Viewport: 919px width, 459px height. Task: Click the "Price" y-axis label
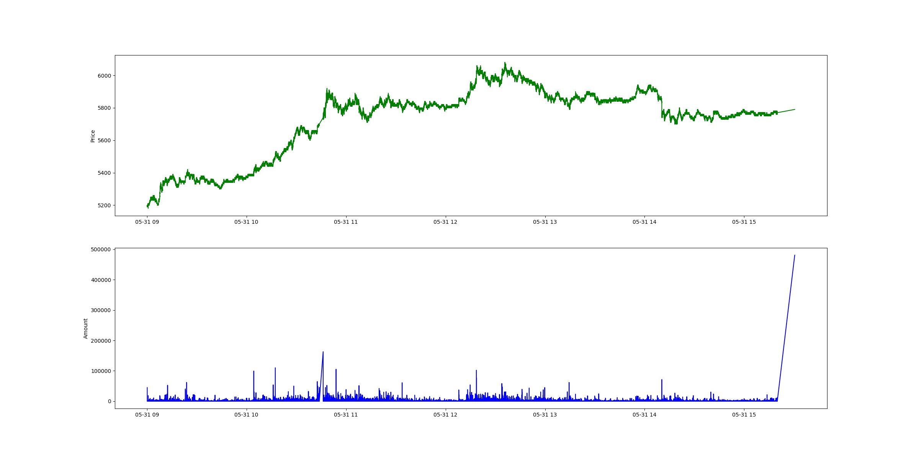93,136
